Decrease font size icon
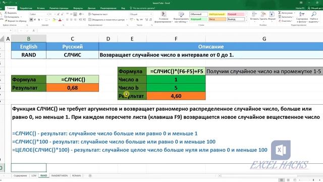Image resolution: width=323 pixels, height=182 pixels. point(62,14)
